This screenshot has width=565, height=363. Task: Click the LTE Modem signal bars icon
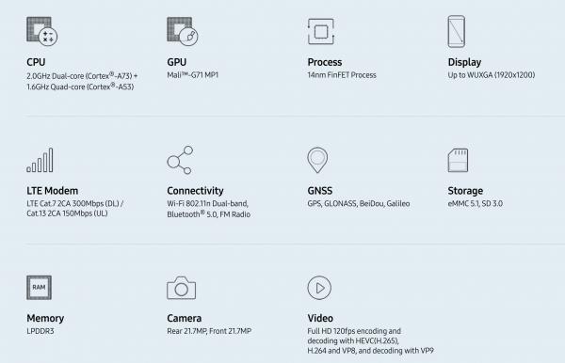(40, 160)
